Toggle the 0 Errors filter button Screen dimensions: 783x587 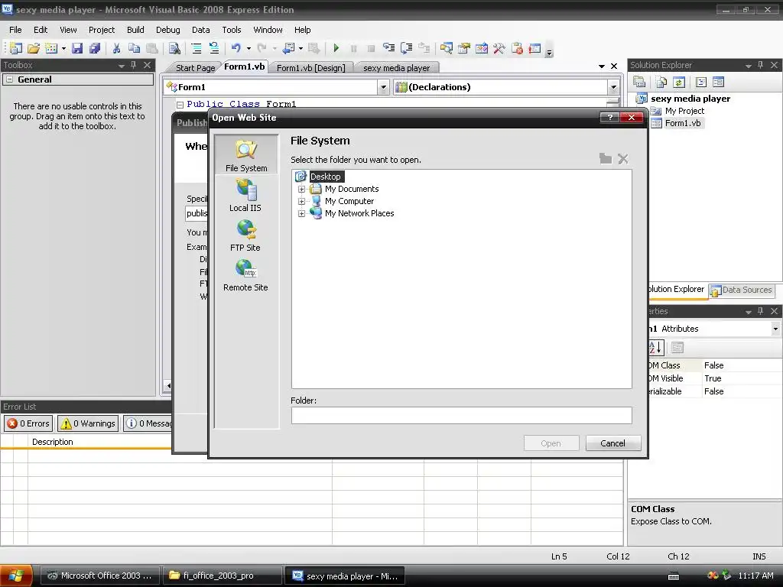28,423
